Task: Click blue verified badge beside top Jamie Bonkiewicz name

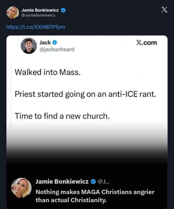Action: 63,10
